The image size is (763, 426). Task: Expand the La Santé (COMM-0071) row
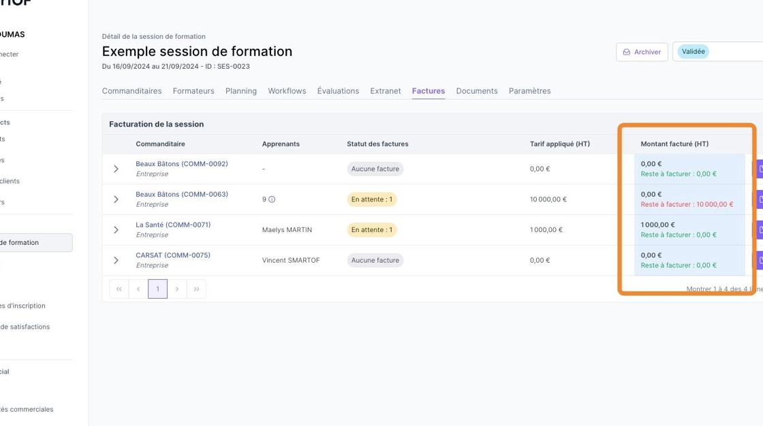[116, 230]
